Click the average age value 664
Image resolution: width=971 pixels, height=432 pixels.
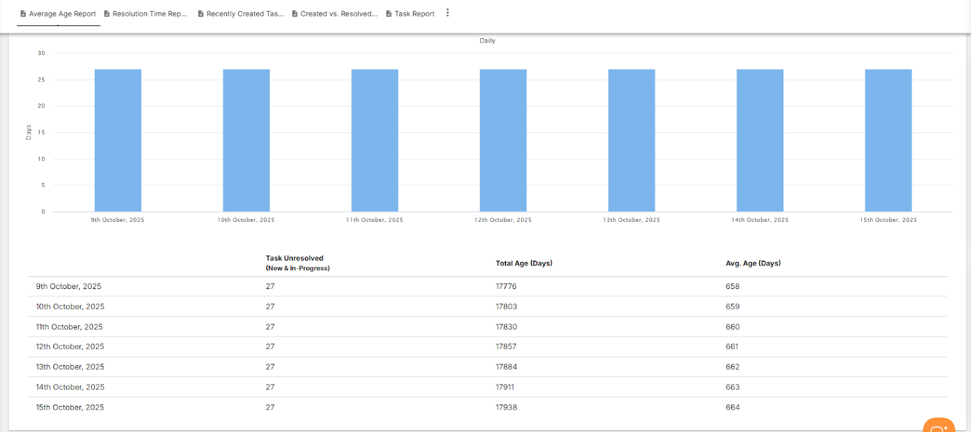click(732, 408)
